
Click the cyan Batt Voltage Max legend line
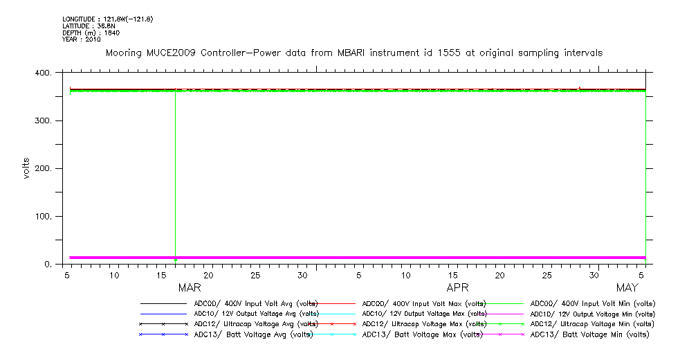tap(332, 334)
